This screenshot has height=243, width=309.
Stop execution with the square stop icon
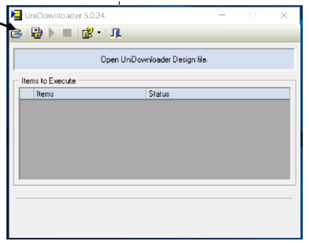[x=67, y=33]
